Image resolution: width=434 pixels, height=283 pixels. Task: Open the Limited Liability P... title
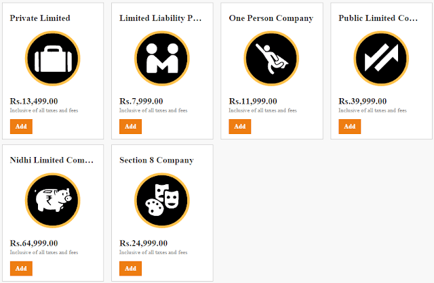(161, 18)
